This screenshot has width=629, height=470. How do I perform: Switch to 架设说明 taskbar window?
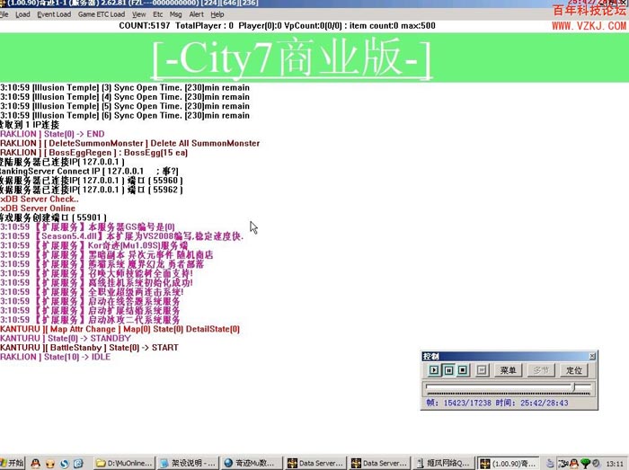coord(188,463)
